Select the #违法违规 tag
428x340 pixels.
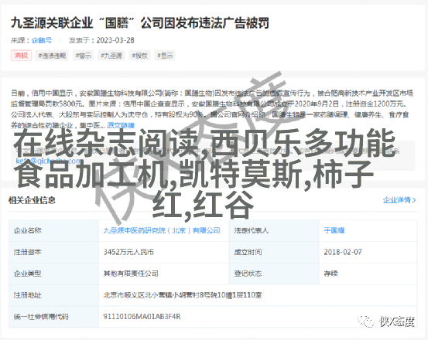click(52, 56)
